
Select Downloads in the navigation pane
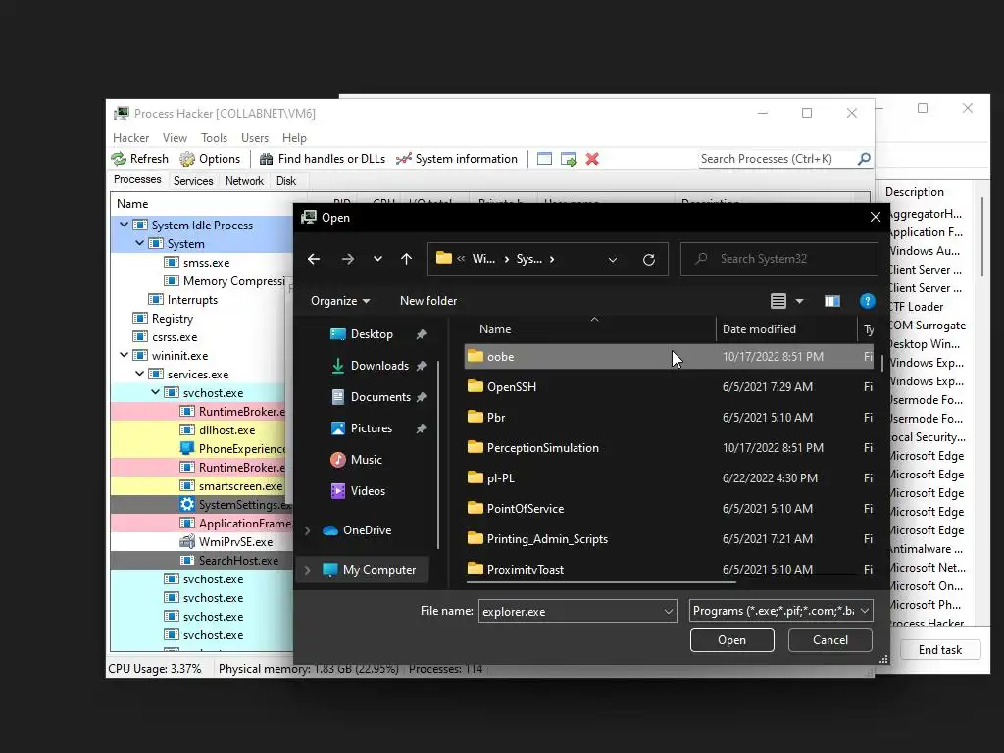click(x=379, y=366)
